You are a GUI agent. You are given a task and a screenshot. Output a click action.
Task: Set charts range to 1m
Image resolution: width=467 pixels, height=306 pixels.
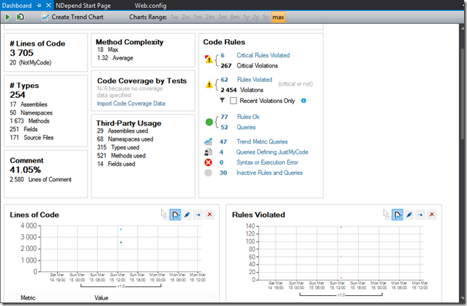[198, 17]
